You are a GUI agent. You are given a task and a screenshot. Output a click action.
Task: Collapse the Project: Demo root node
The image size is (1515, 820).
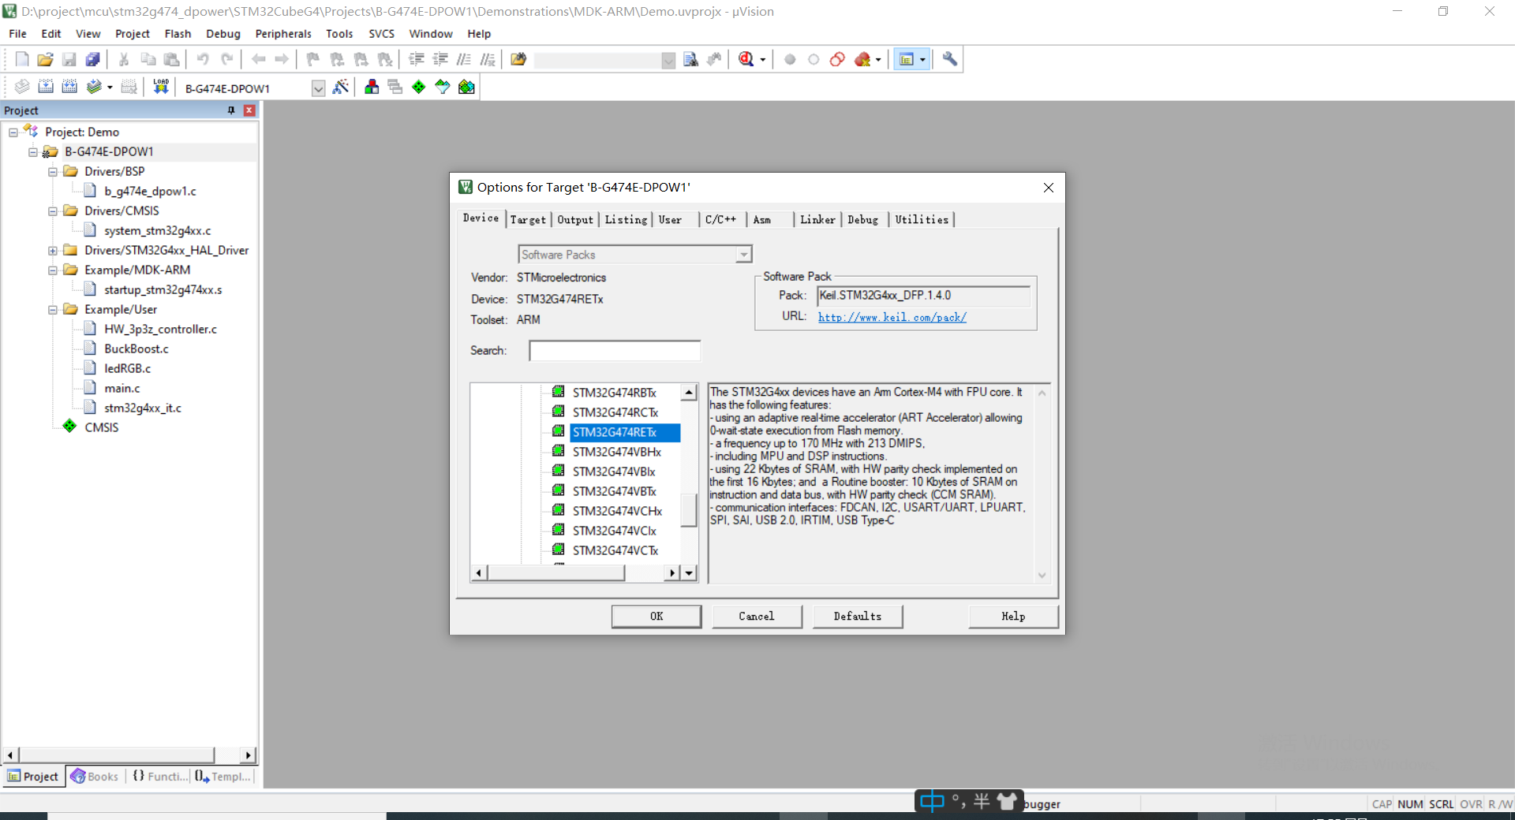(x=13, y=132)
